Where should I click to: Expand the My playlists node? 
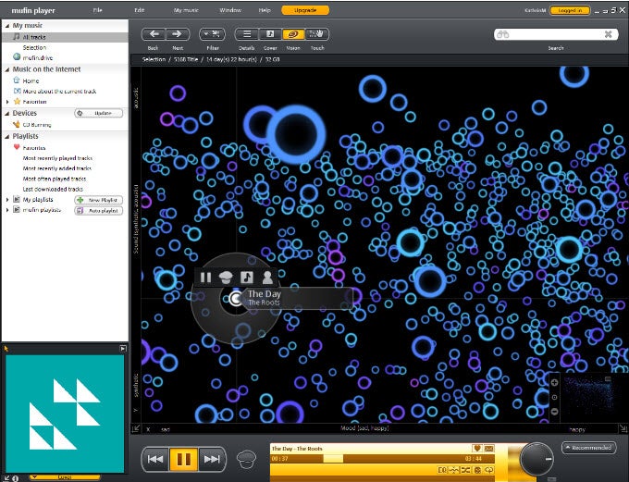coord(7,200)
